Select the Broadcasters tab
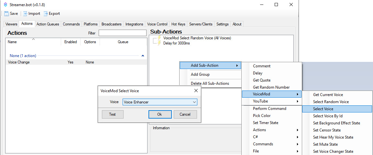This screenshot has height=155, width=373. point(112,24)
